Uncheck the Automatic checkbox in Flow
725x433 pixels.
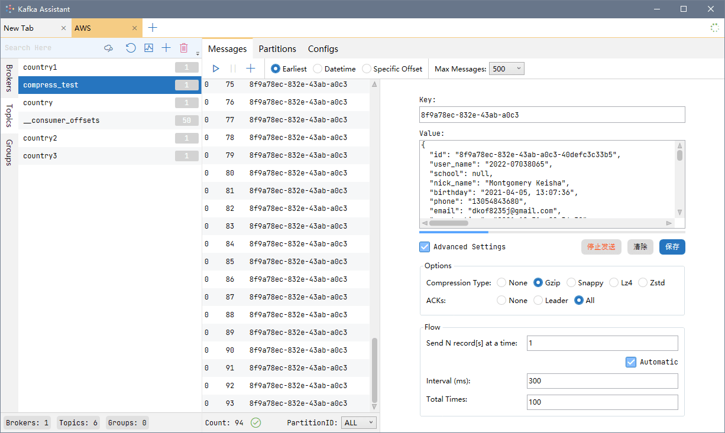pyautogui.click(x=630, y=362)
